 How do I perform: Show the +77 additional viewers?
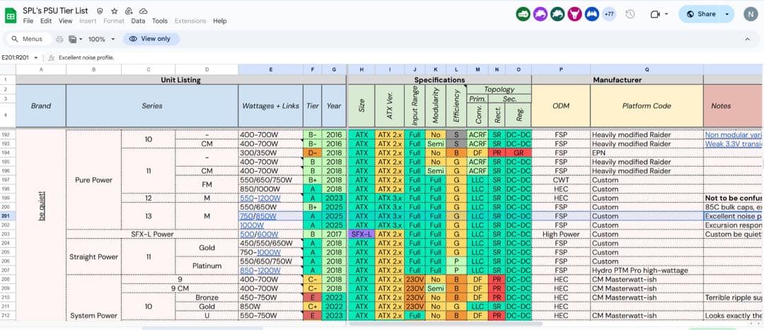609,14
